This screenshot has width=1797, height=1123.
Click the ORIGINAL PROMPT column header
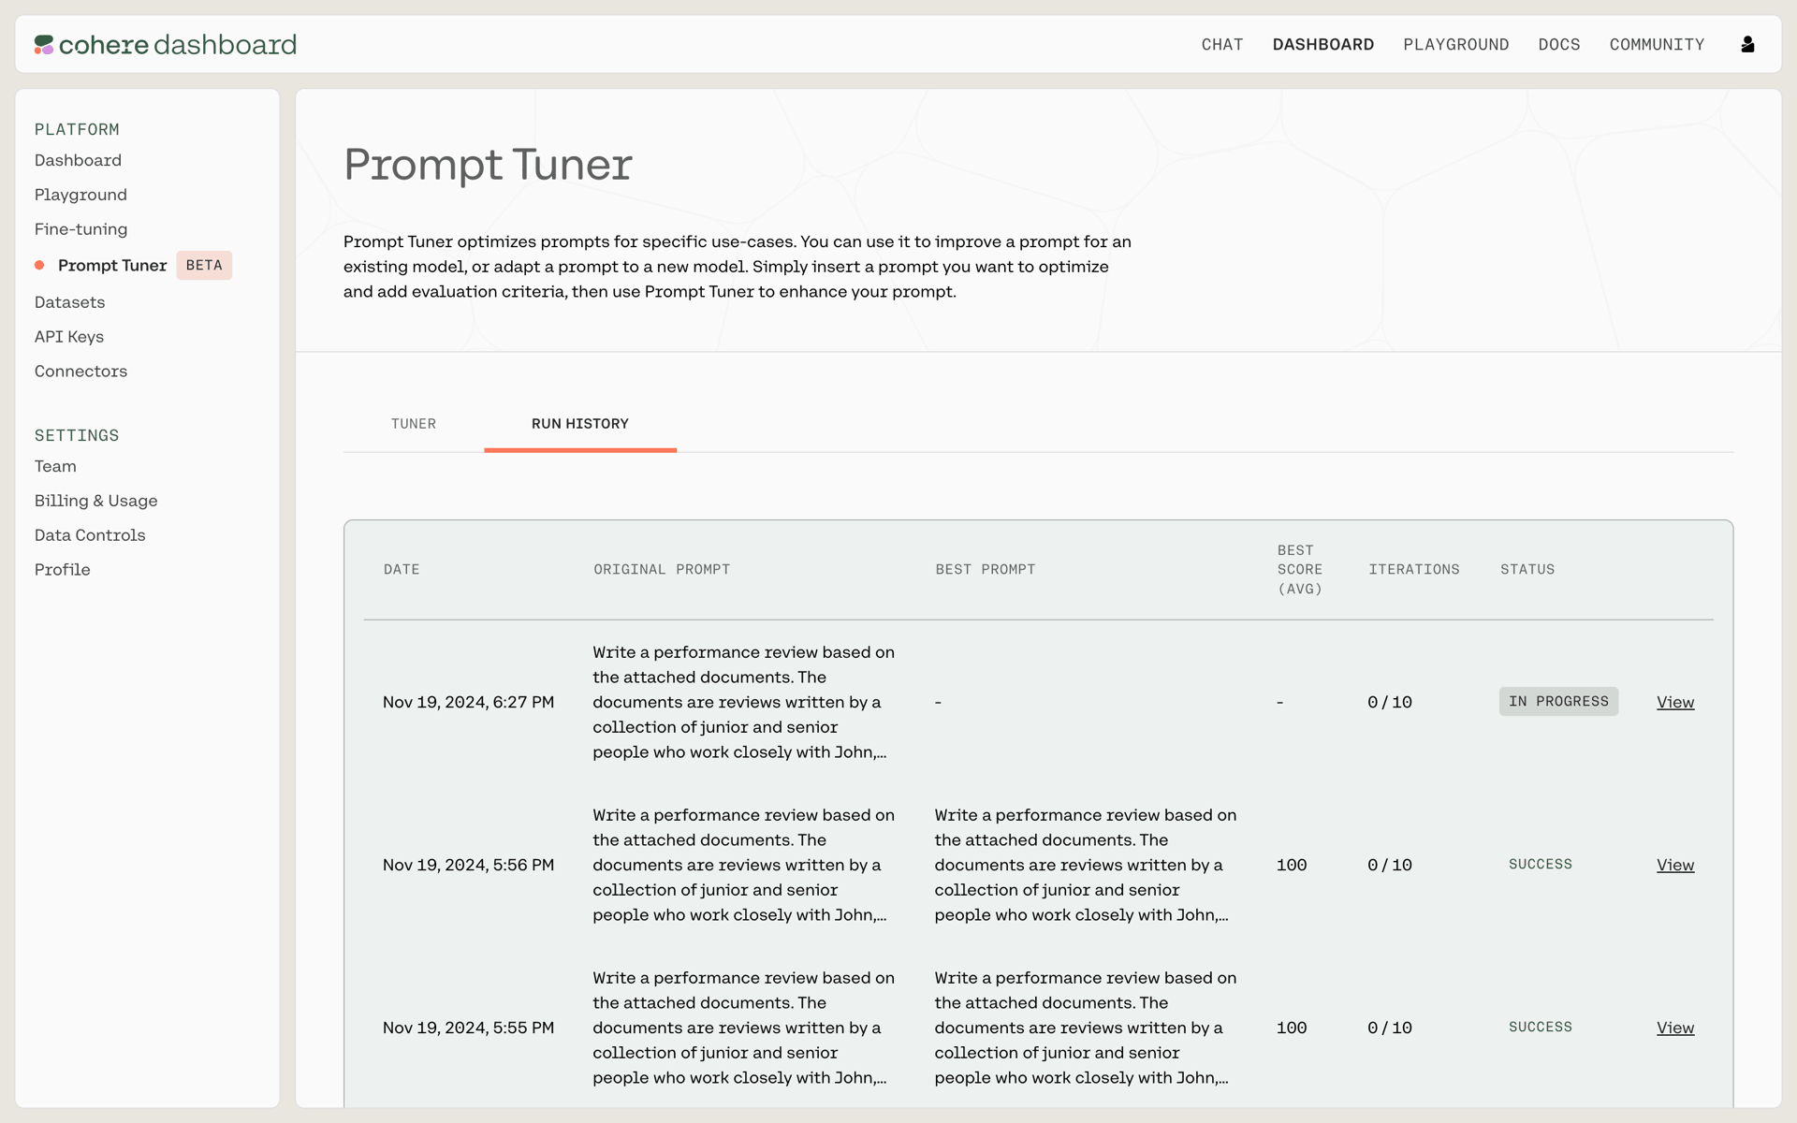[662, 570]
